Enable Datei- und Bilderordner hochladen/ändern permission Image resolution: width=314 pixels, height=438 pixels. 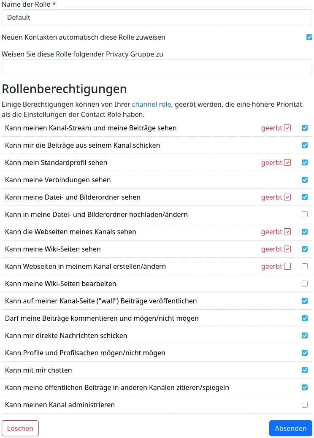coord(305,214)
